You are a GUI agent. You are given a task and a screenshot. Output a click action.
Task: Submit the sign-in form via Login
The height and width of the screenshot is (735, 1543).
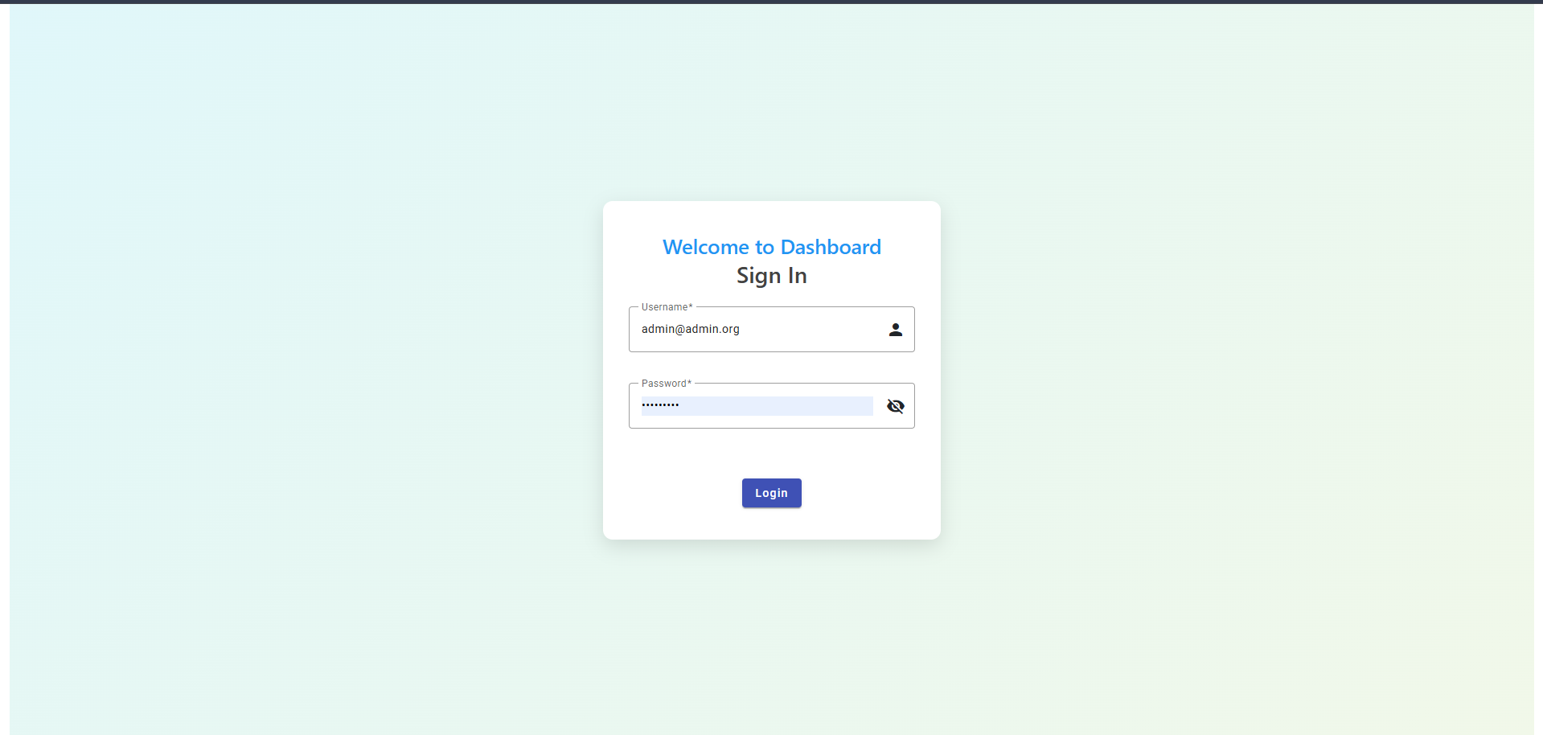coord(771,493)
